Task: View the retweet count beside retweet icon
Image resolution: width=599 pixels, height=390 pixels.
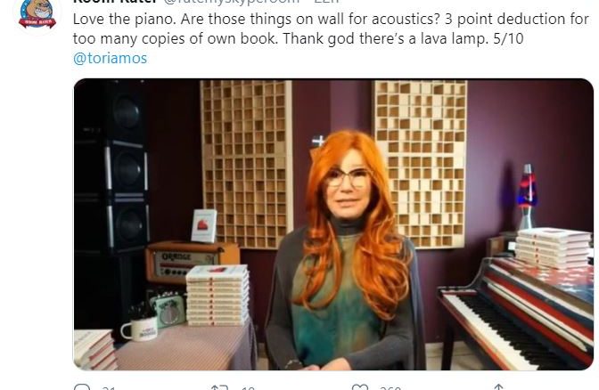Action: click(248, 388)
